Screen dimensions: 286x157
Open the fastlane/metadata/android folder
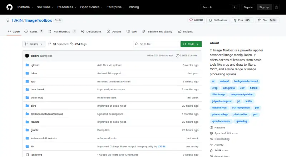47,114
